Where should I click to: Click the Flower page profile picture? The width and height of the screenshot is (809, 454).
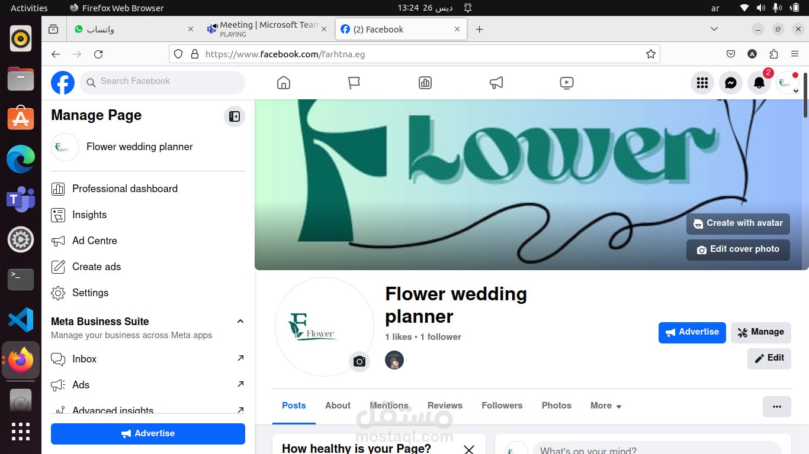[x=325, y=327]
